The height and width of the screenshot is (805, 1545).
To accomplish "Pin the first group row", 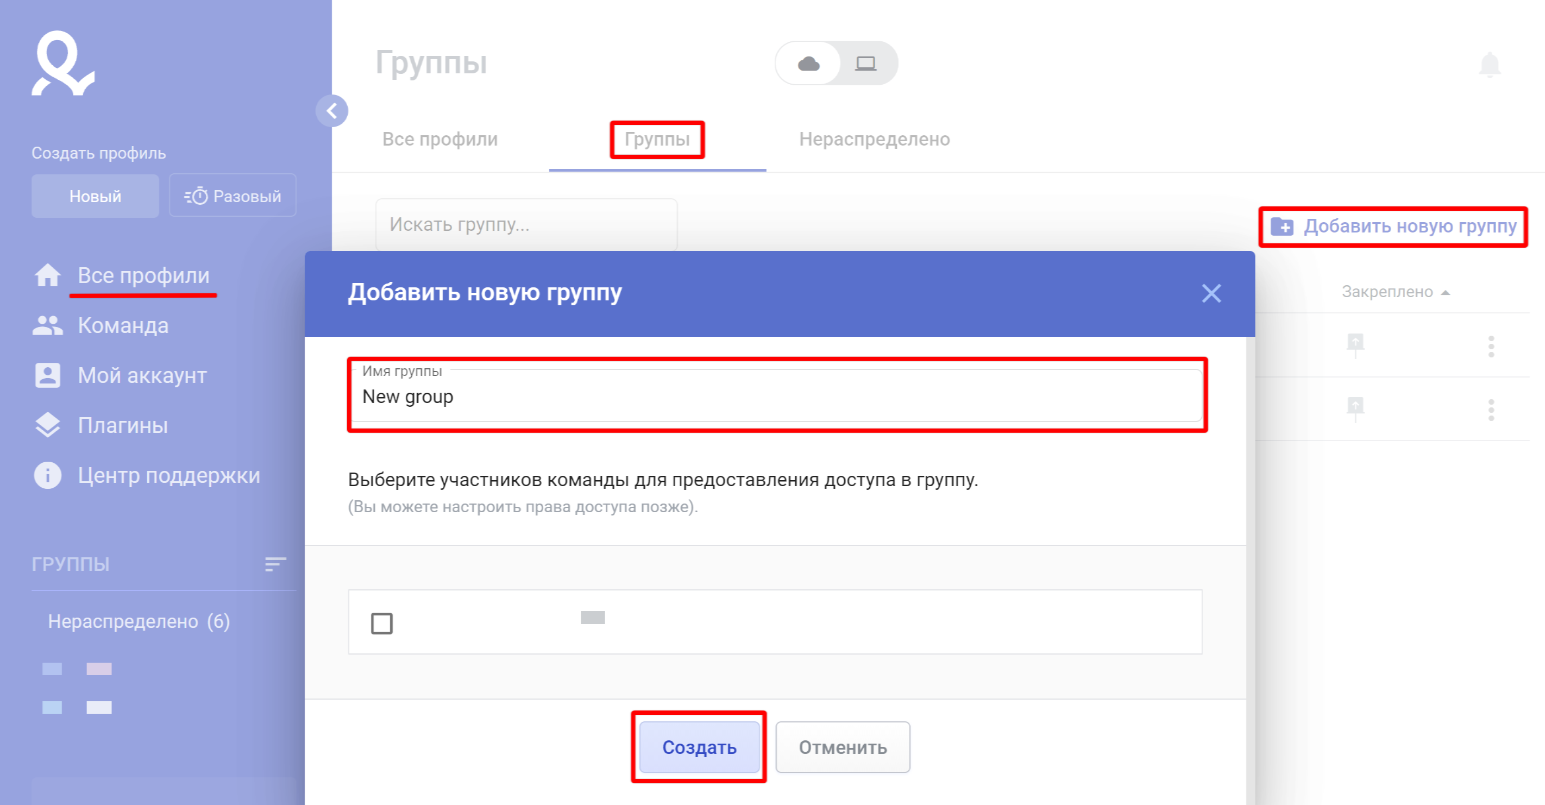I will click(1355, 345).
